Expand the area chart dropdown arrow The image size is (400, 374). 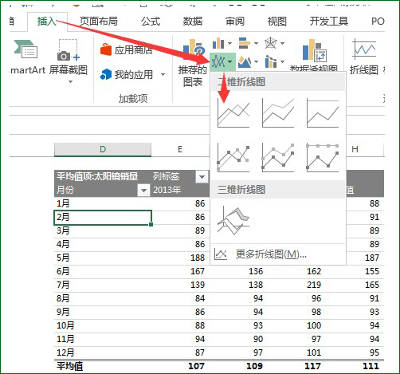[256, 62]
